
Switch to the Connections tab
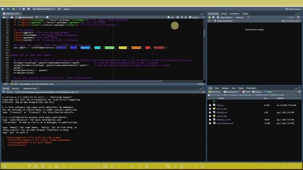coord(234,14)
